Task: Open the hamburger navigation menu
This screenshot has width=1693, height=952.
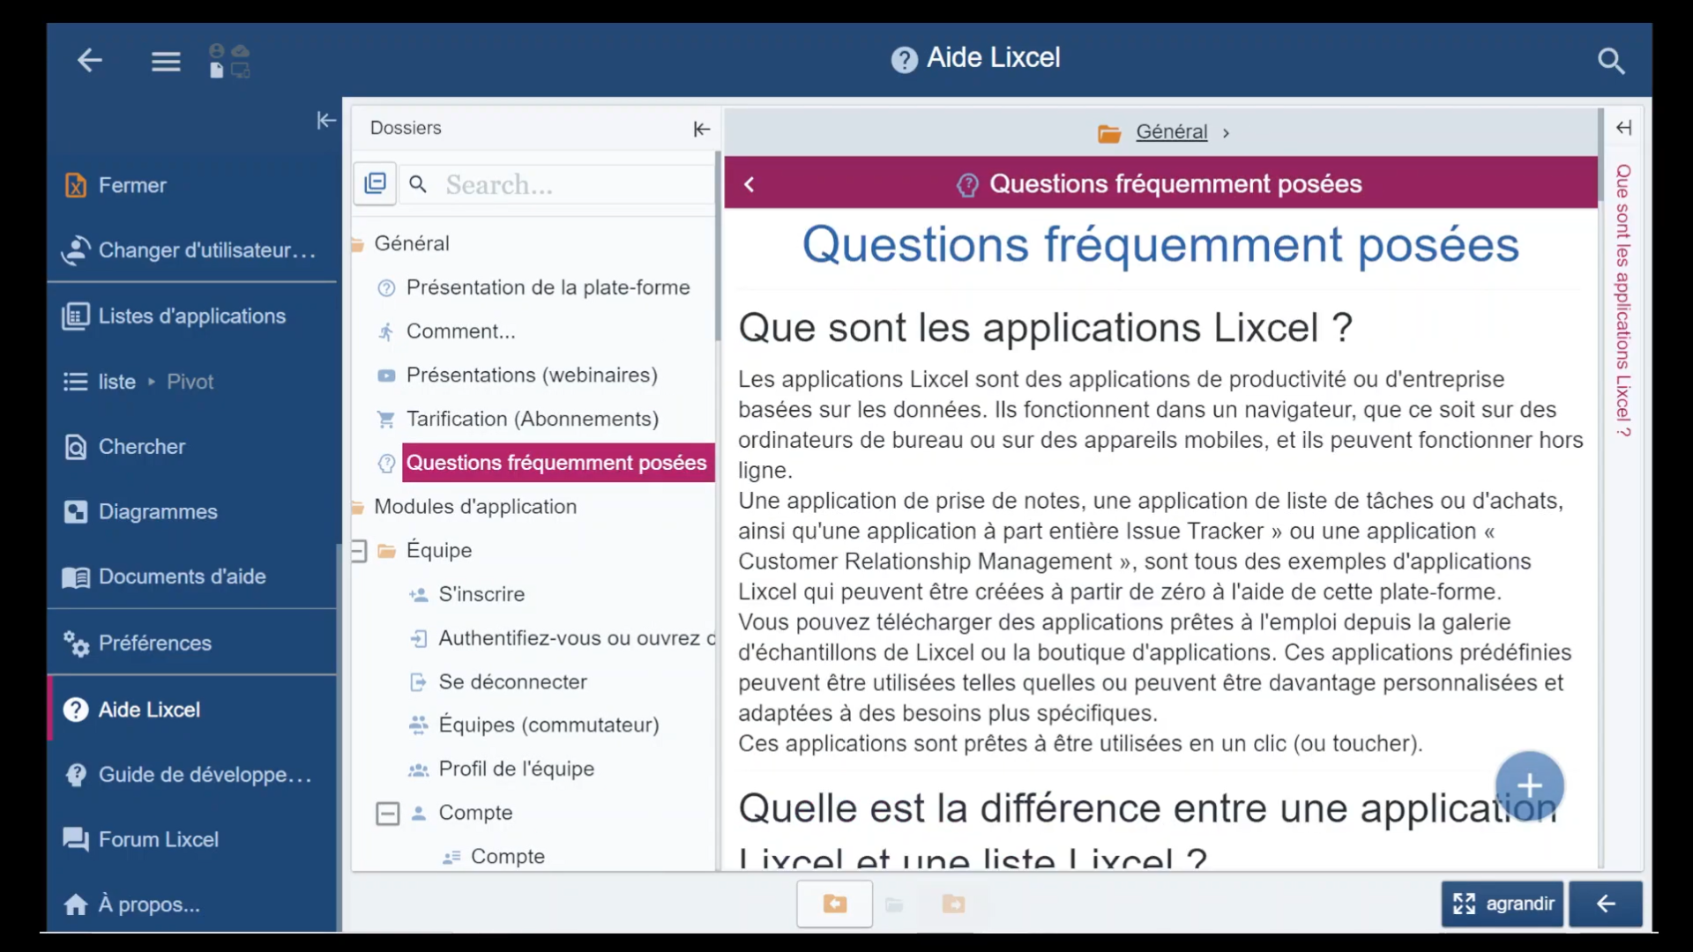Action: [165, 61]
